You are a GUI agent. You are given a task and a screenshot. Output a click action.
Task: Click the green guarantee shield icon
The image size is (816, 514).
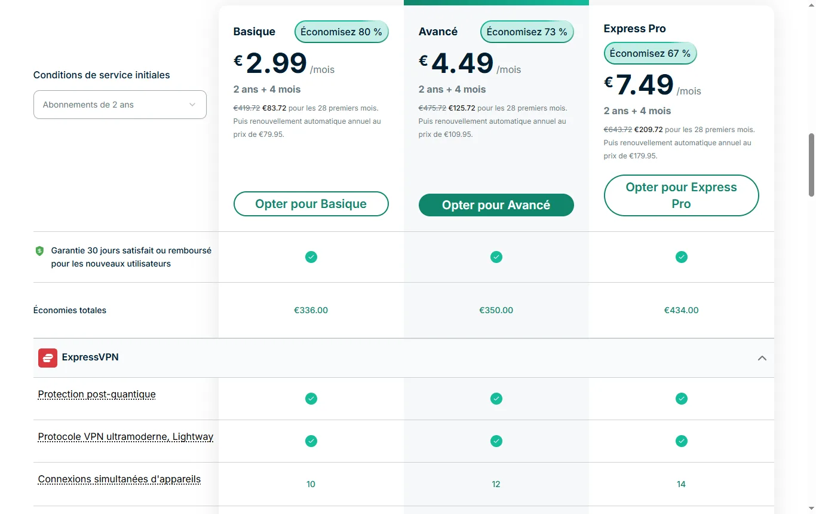39,251
